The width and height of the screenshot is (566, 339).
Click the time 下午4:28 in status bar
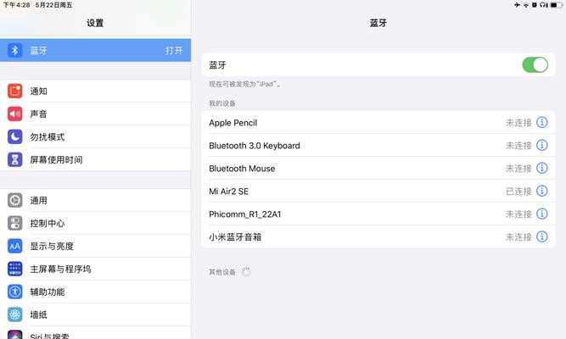[x=17, y=5]
